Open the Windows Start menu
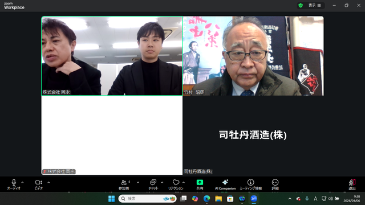The image size is (365, 205). pyautogui.click(x=112, y=199)
